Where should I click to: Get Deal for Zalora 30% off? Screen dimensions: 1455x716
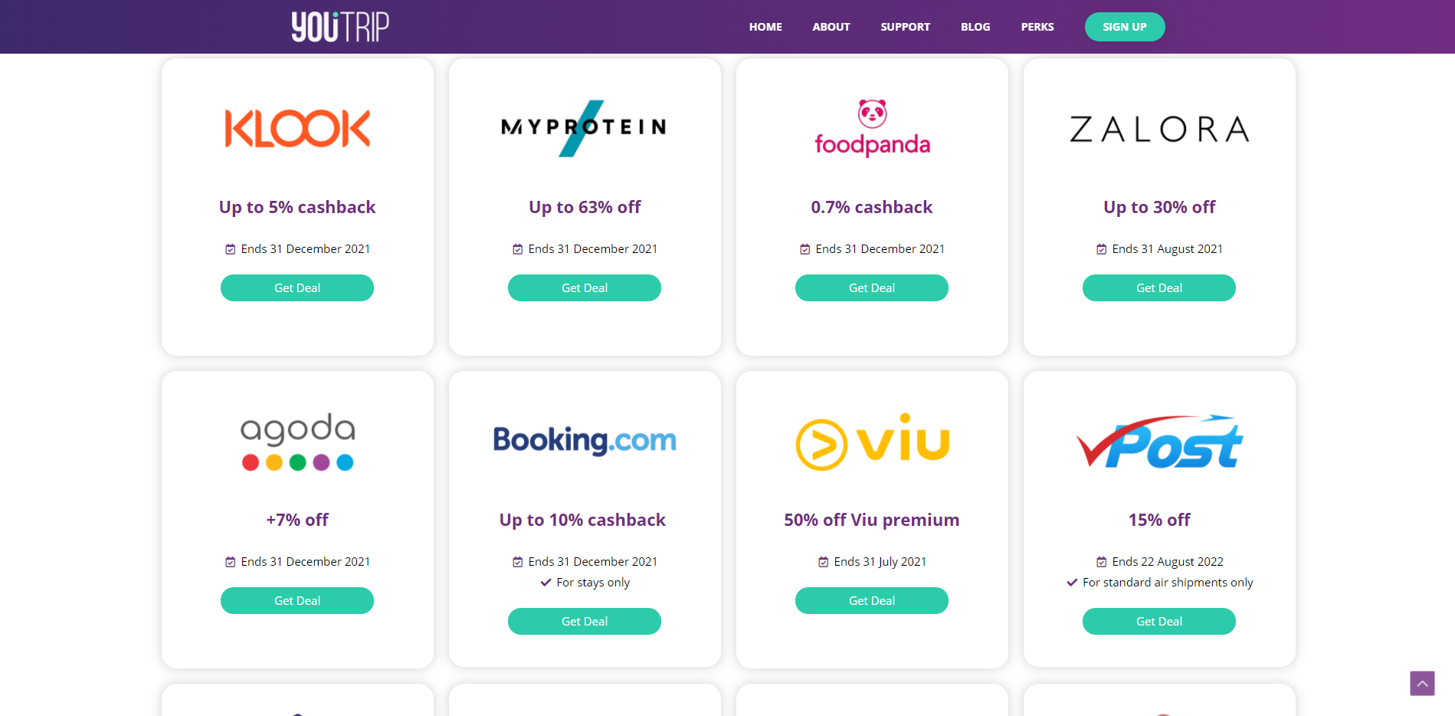point(1159,288)
